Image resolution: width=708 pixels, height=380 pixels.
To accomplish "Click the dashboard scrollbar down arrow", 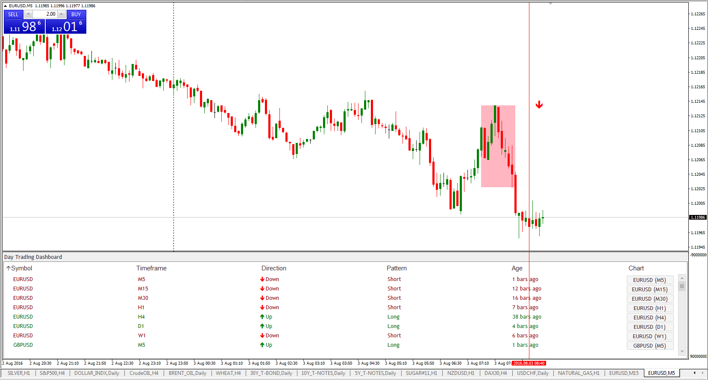I will click(682, 352).
